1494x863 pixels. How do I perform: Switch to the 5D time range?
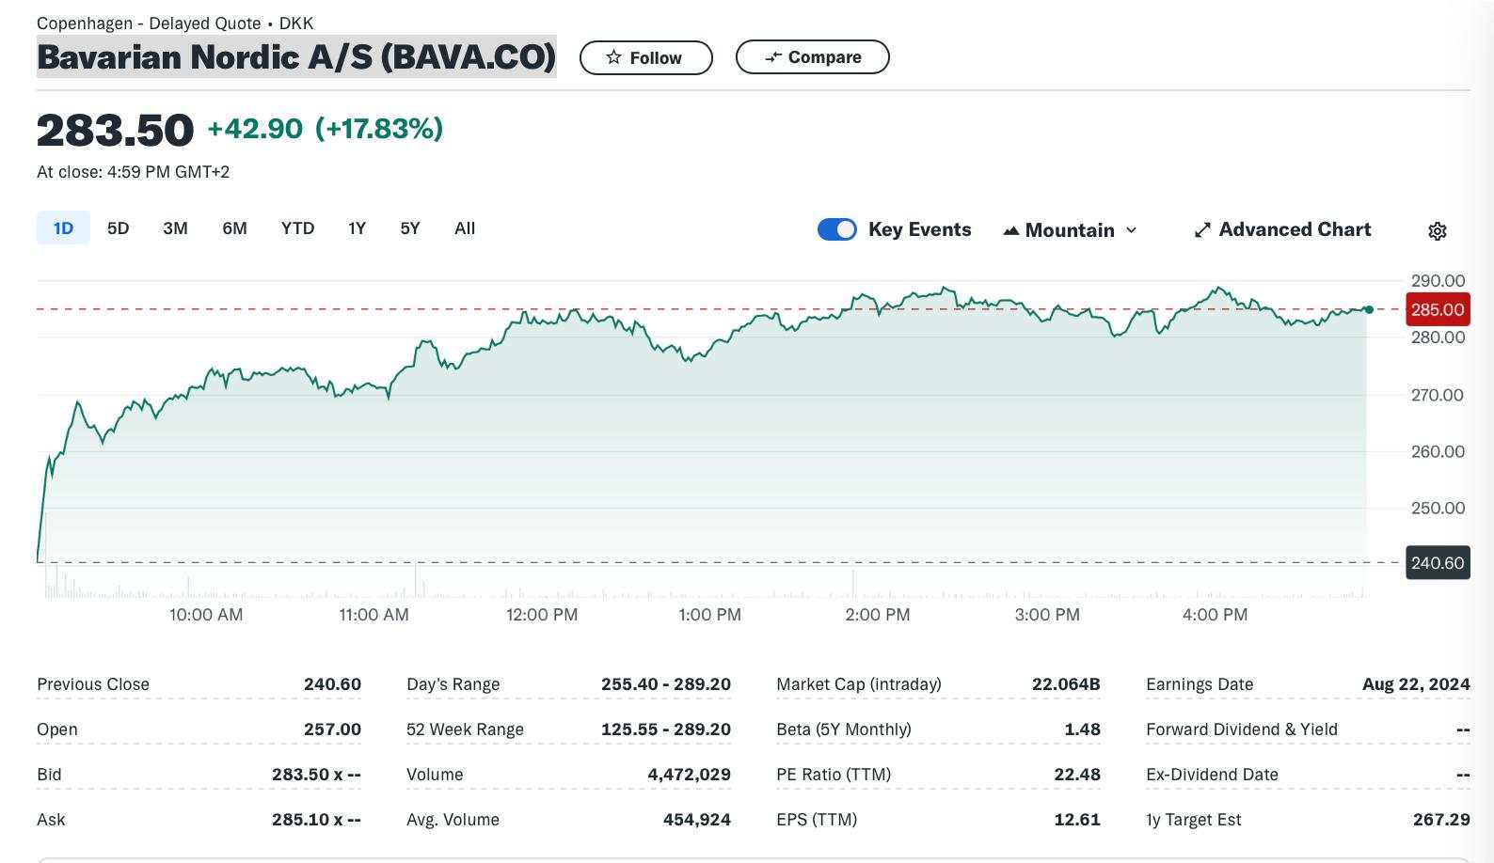click(x=118, y=228)
